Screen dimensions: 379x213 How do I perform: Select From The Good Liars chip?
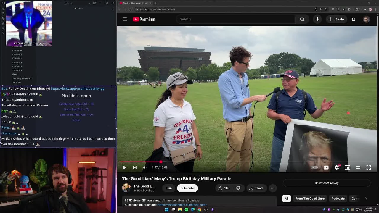click(310, 199)
